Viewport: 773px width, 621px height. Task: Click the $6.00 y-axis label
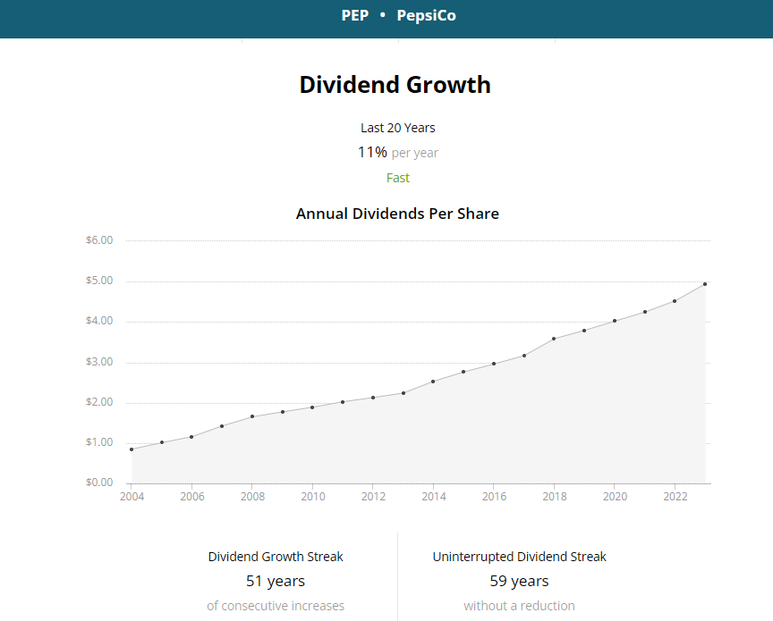pos(98,240)
